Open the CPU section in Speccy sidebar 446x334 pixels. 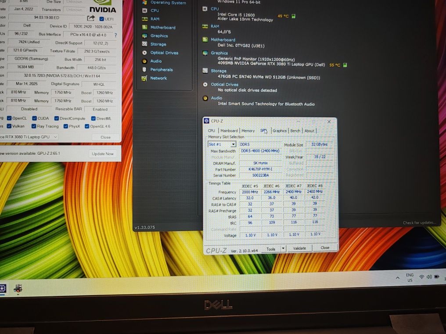155,11
